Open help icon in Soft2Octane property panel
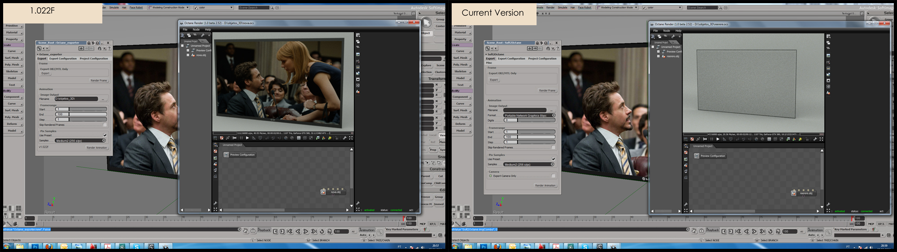Screen dimensions: 897x252 (x=557, y=48)
